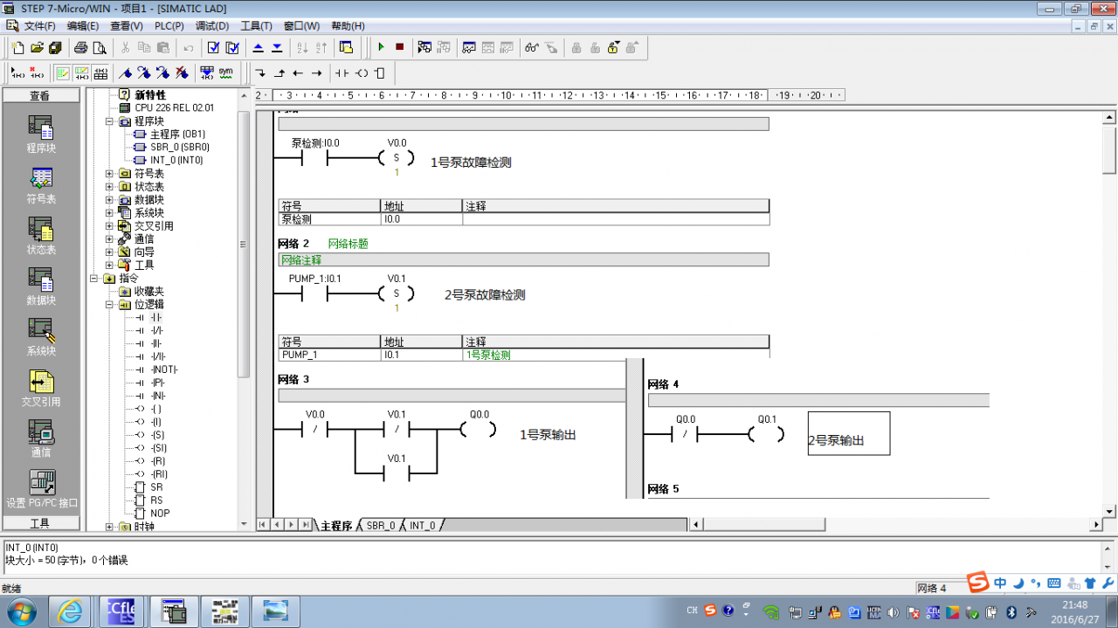Open 程序块 in the navigation bar
The width and height of the screenshot is (1118, 628).
pos(41,134)
